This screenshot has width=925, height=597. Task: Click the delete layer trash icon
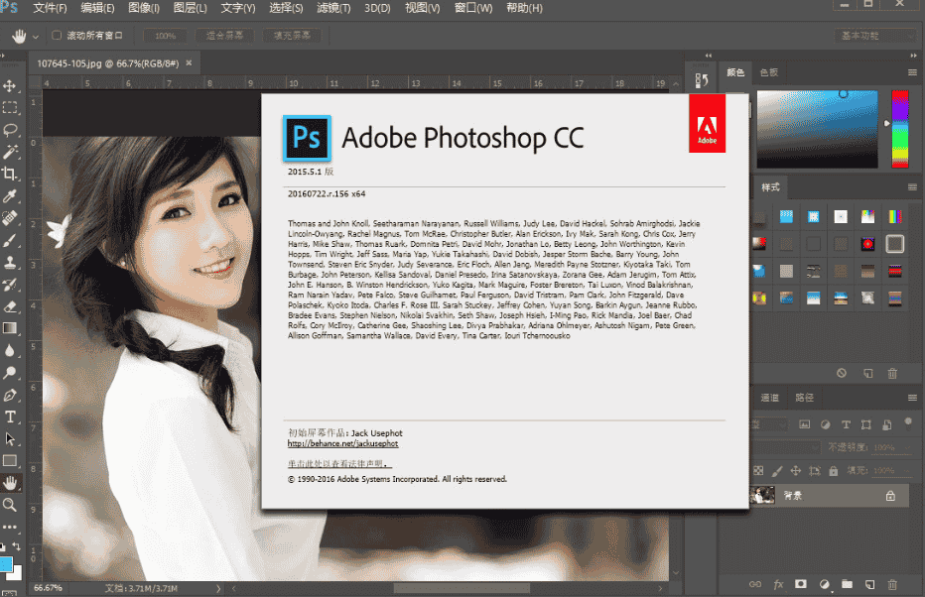(x=891, y=583)
